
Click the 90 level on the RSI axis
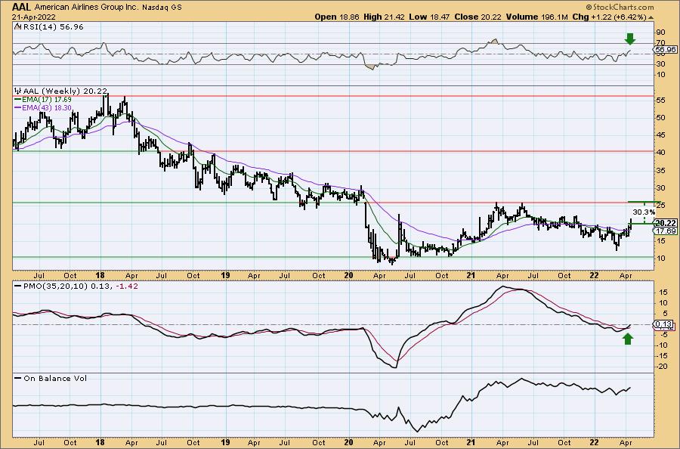661,32
